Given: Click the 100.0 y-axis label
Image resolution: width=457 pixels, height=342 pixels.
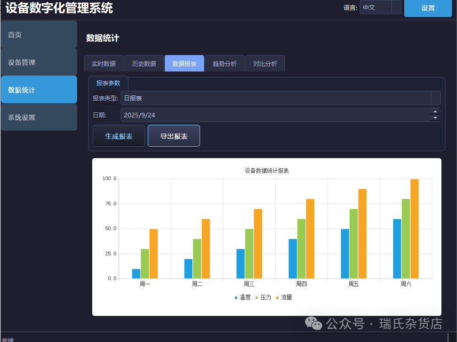Looking at the screenshot, I should [x=109, y=179].
